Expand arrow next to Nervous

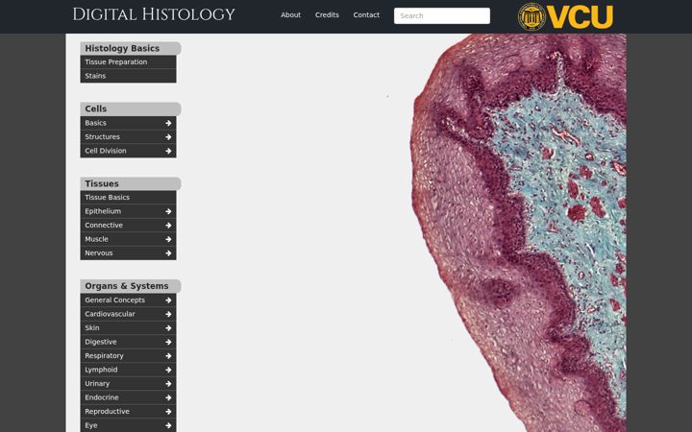(x=168, y=253)
